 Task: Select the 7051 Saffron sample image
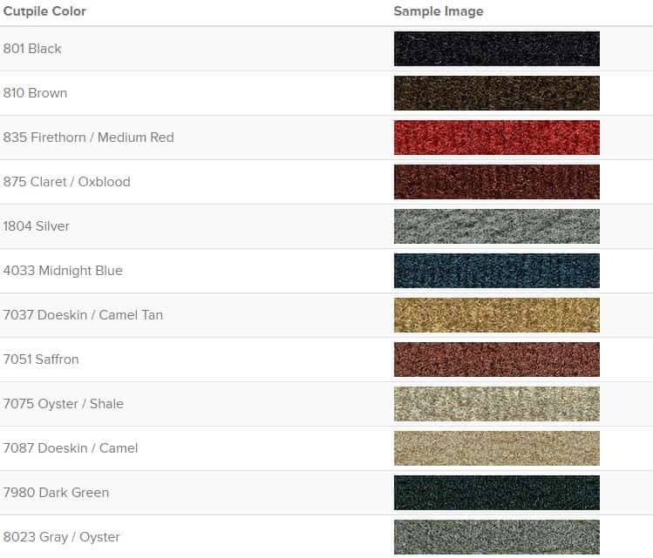click(497, 360)
